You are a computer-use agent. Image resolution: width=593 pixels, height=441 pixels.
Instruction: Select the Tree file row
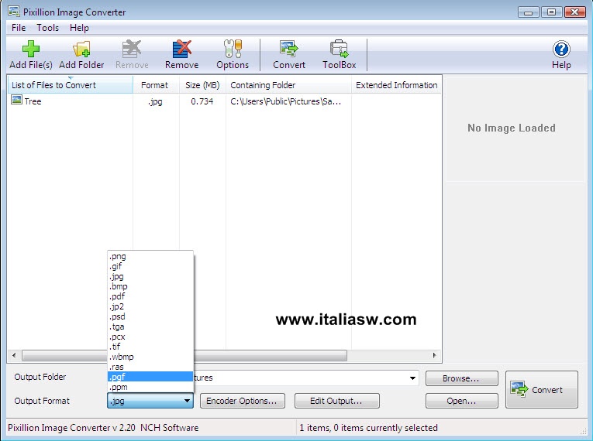224,101
